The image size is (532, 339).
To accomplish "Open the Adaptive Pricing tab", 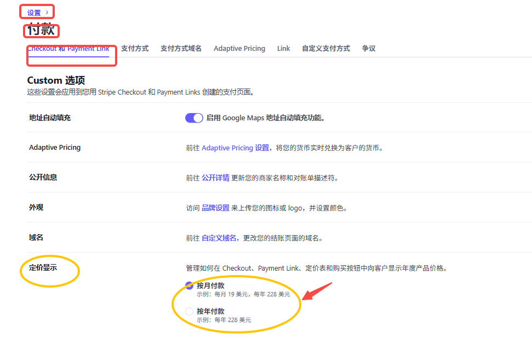I will point(239,48).
